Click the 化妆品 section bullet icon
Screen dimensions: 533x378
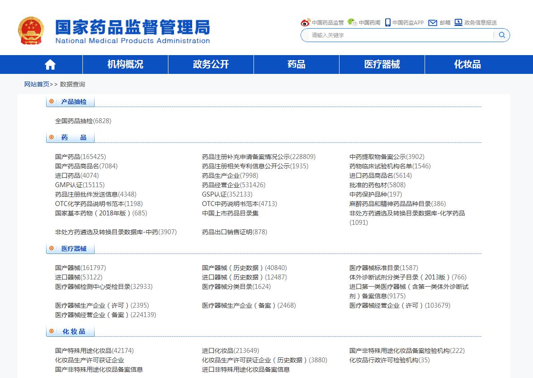[52, 331]
